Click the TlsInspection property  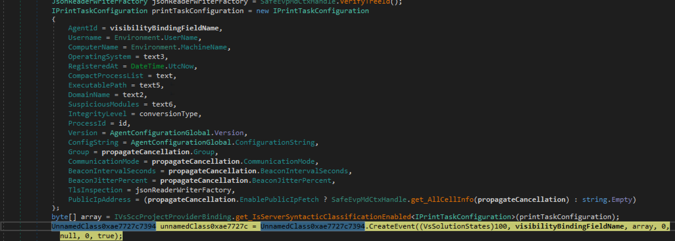[x=95, y=190]
